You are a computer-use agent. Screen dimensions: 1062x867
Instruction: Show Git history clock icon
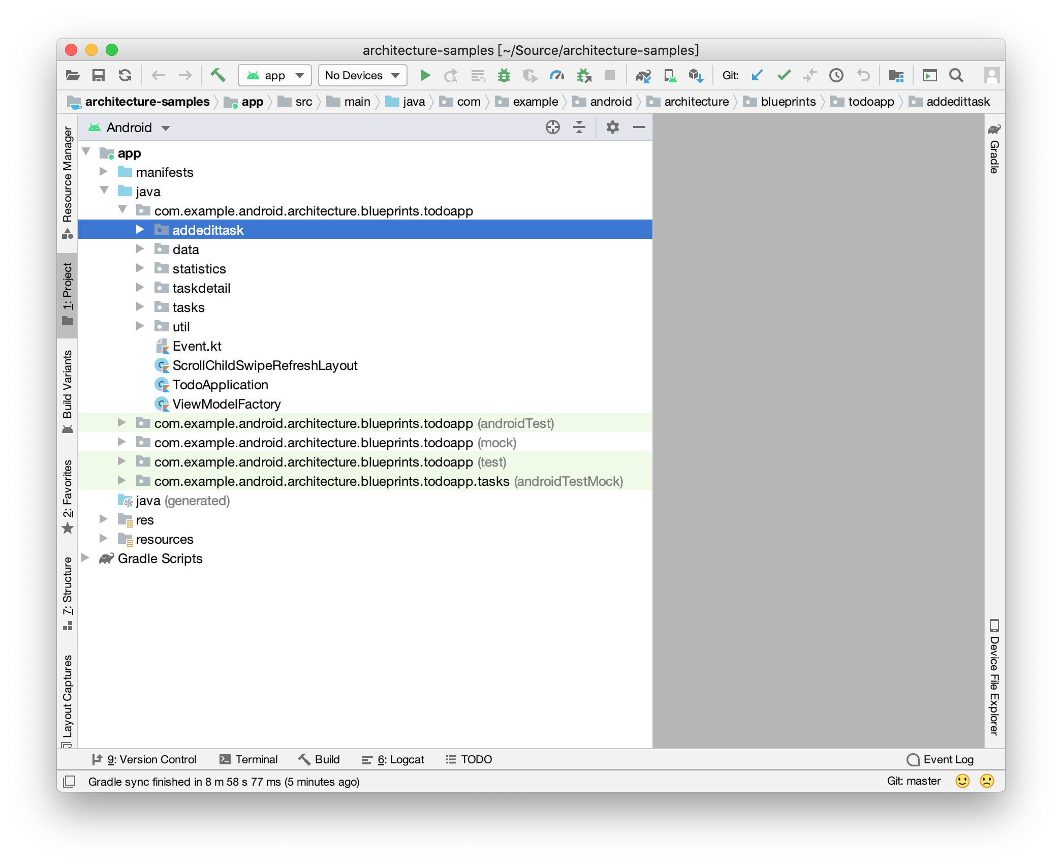click(836, 76)
